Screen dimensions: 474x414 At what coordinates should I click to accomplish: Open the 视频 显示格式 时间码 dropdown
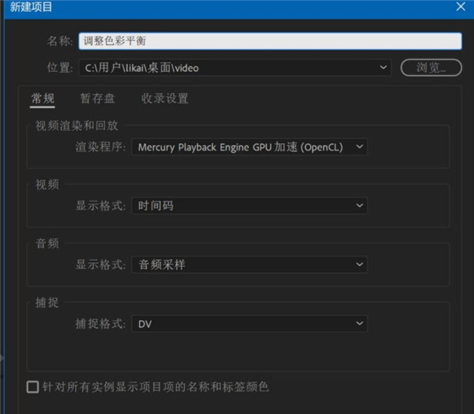coord(250,205)
